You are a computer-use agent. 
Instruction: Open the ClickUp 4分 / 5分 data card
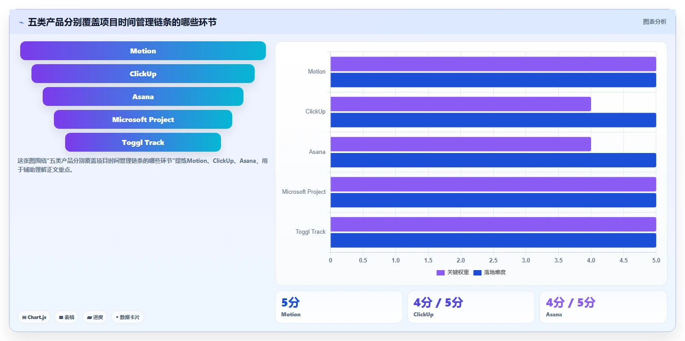tap(471, 307)
